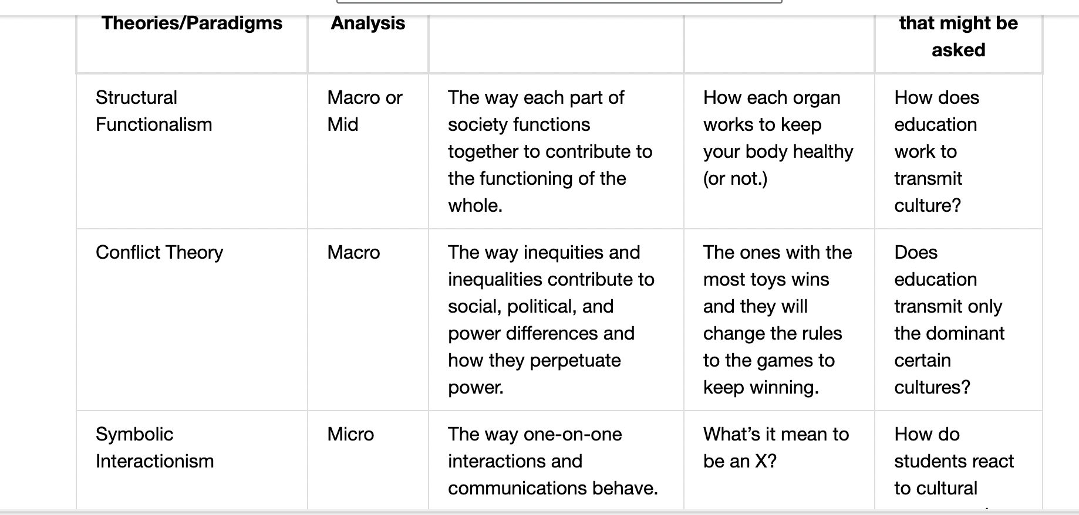This screenshot has width=1079, height=515.
Task: Click 'The ones with the most toys' cell
Action: [779, 320]
